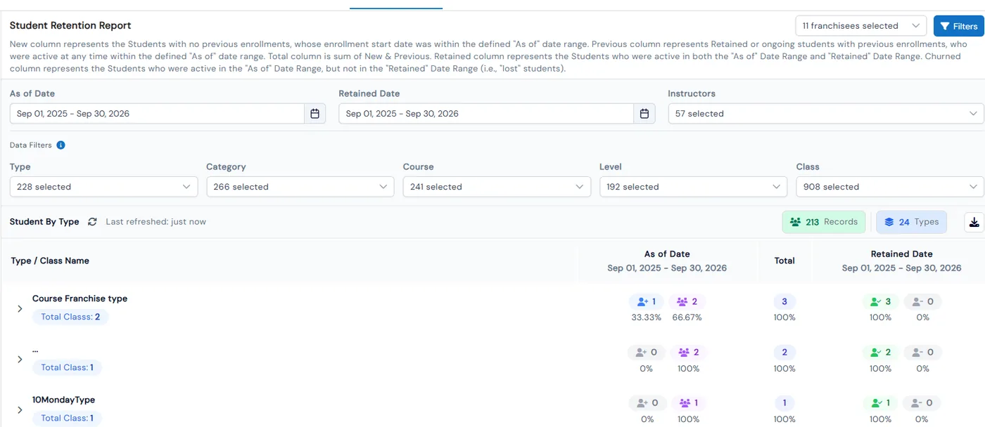
Task: Click Total Class: 1 badge under 10MondayType
Action: pos(68,418)
